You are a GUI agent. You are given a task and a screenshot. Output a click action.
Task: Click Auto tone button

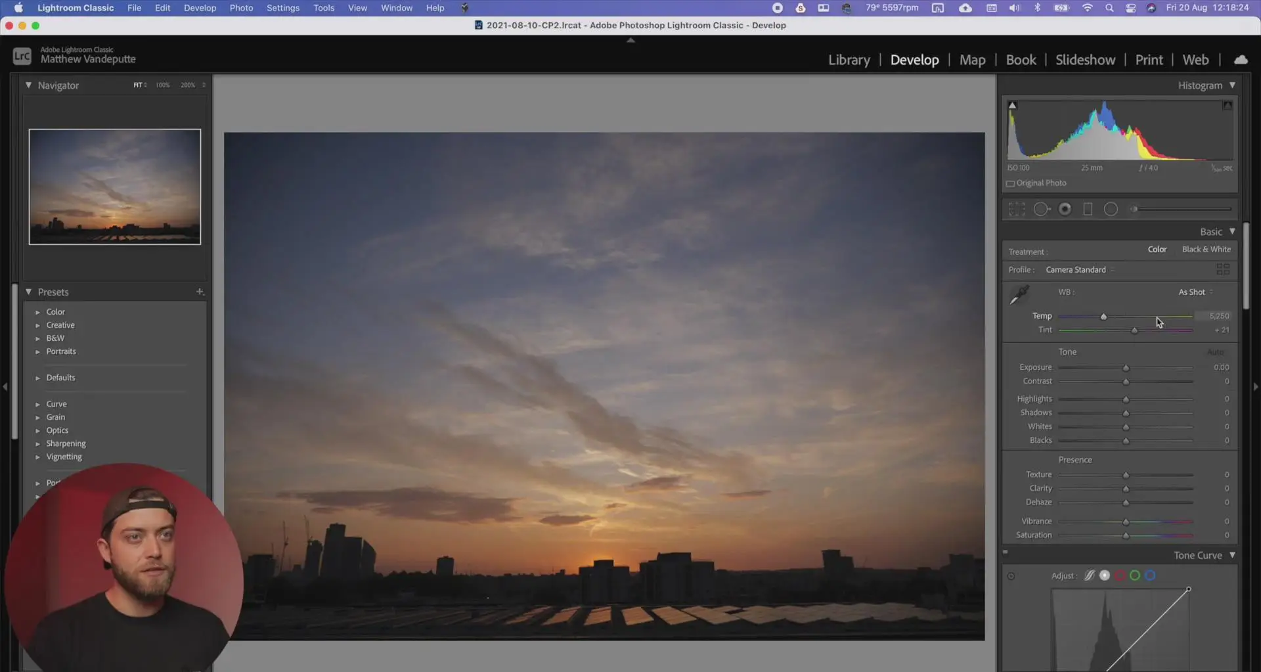[x=1215, y=352]
